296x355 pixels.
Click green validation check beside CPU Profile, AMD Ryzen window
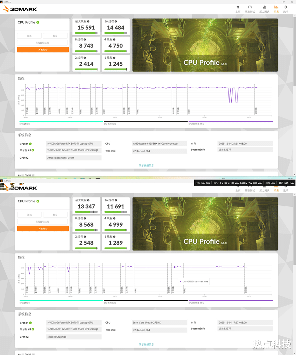pyautogui.click(x=38, y=22)
